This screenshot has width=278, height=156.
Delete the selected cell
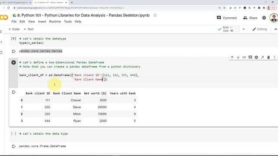pyautogui.click(x=268, y=57)
